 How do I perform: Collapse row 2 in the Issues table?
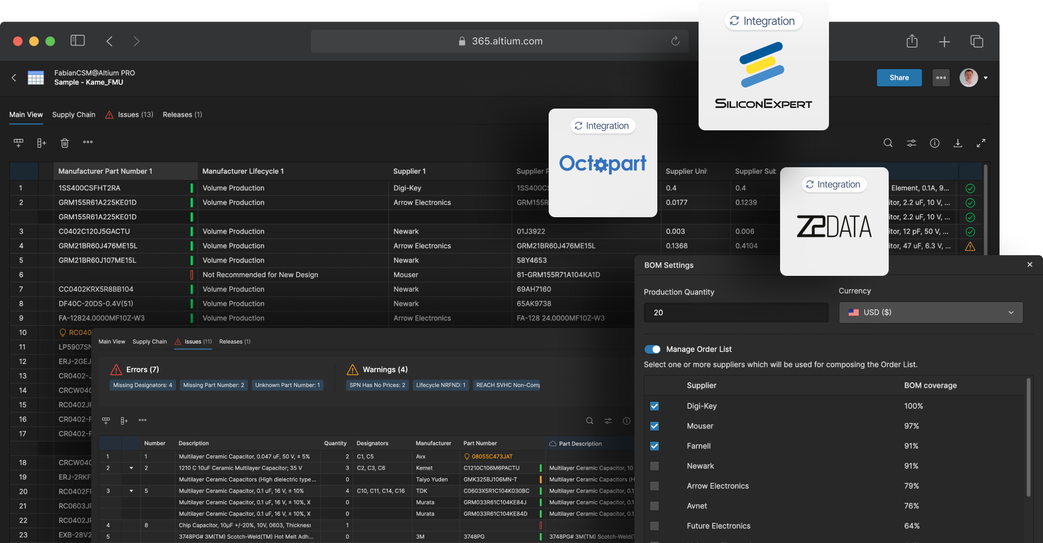coord(131,468)
